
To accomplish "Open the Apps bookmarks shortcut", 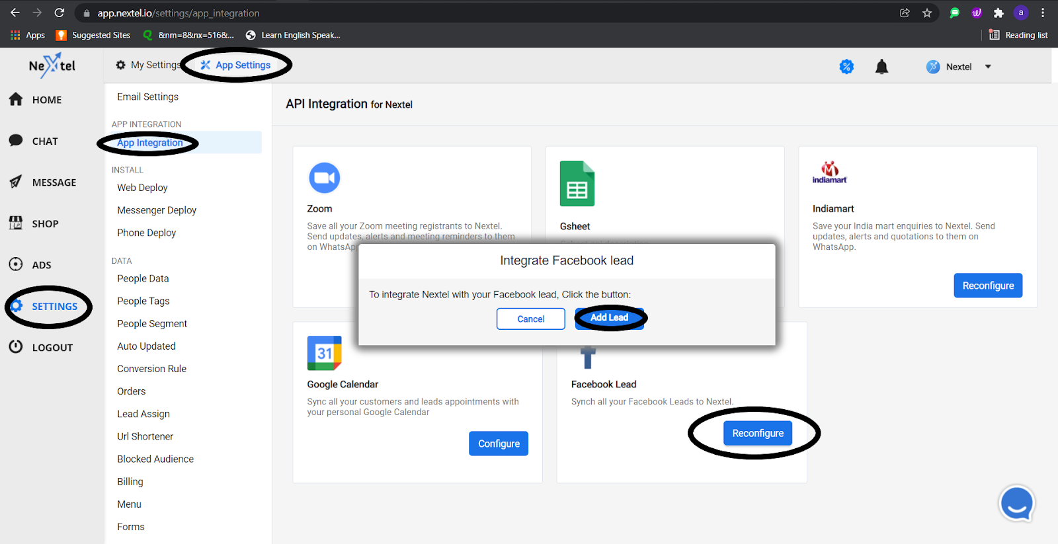I will (x=28, y=35).
